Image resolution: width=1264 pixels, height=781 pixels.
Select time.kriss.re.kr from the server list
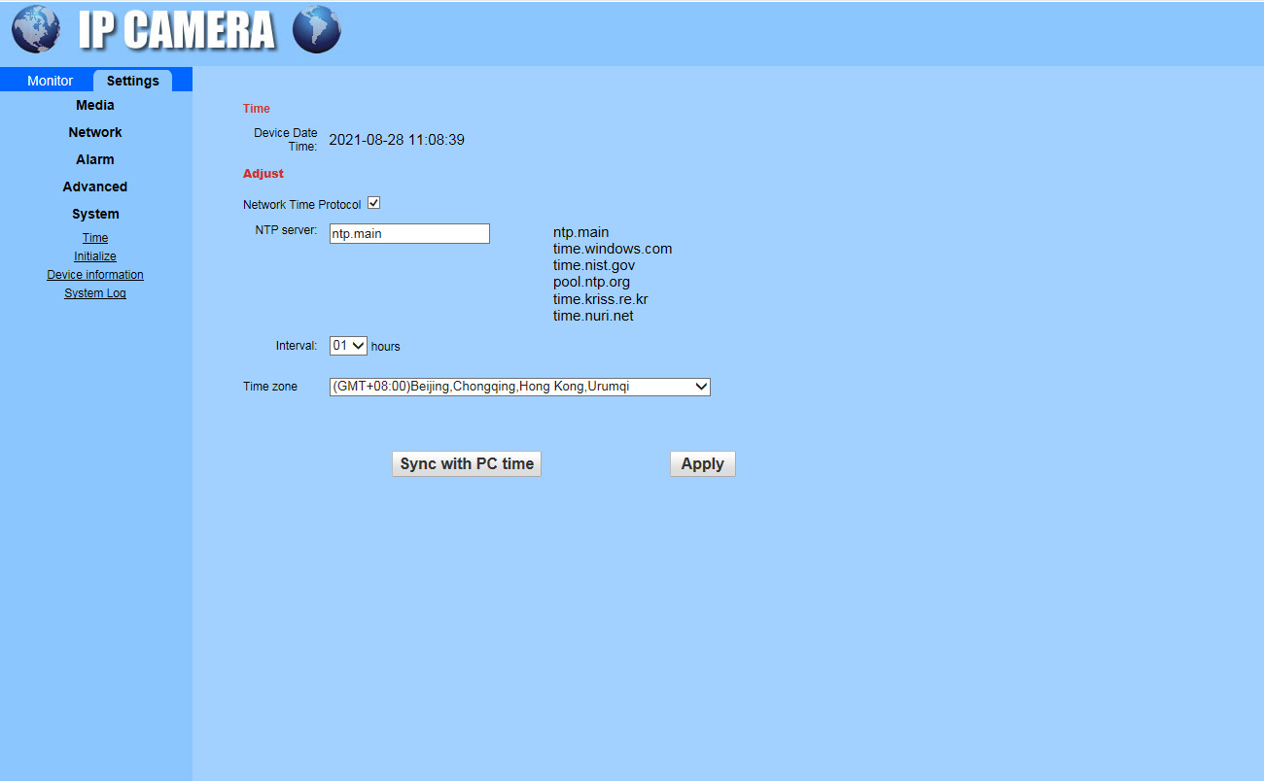coord(601,299)
